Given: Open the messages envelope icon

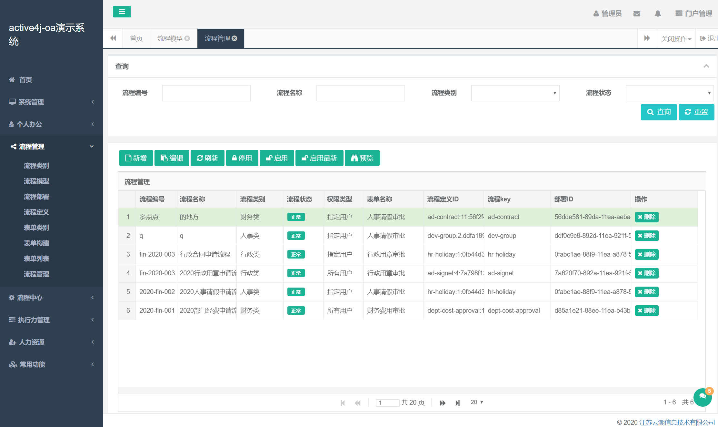Looking at the screenshot, I should click(x=637, y=14).
